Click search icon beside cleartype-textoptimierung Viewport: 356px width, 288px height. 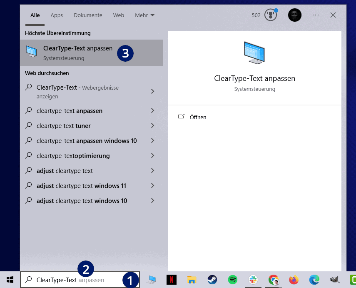28,155
